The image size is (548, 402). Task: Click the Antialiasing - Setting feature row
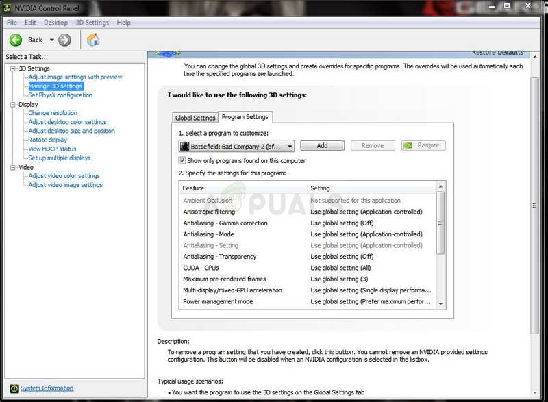coord(308,246)
